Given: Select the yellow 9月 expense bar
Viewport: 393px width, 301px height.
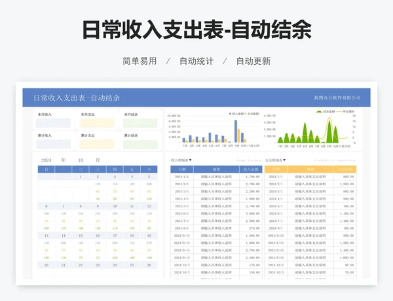Looking at the screenshot, I should (238, 135).
